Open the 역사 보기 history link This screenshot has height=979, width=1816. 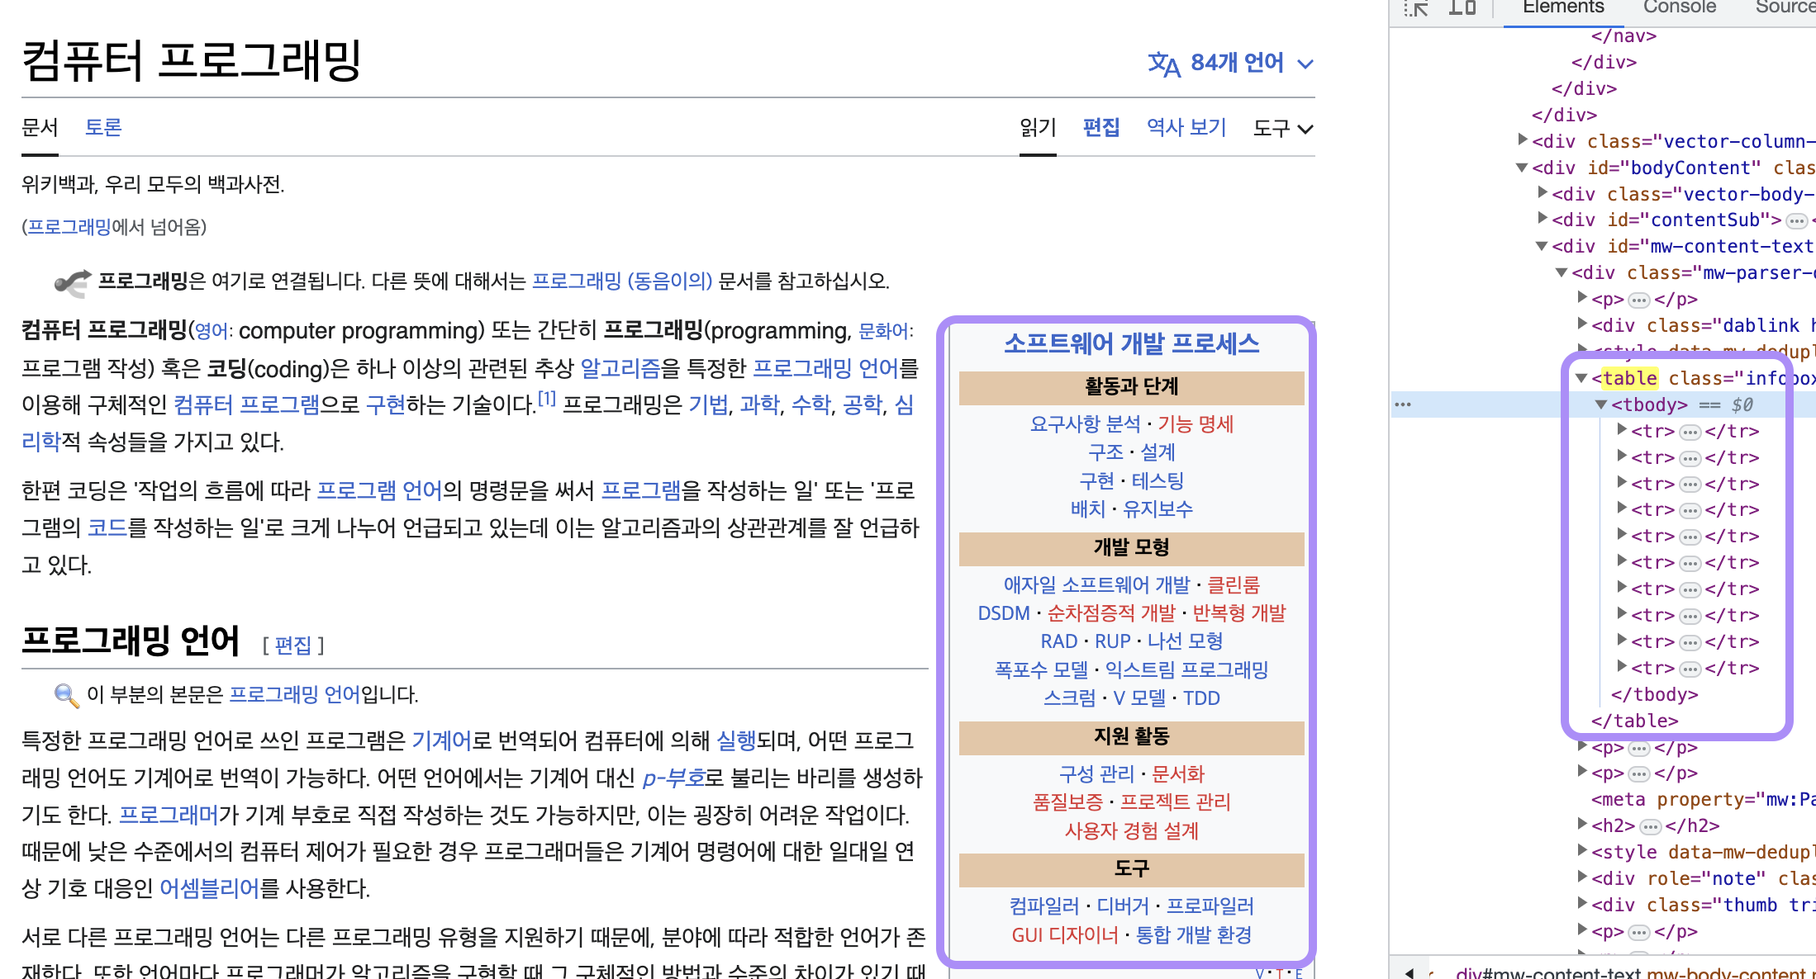click(x=1186, y=127)
